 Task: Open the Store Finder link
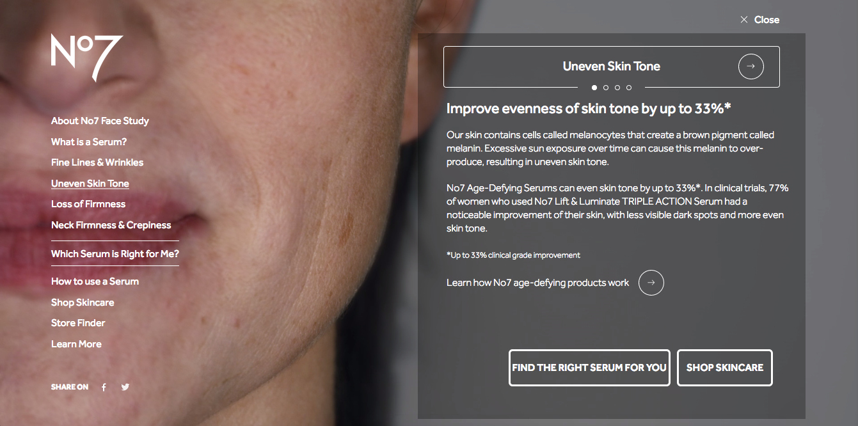78,323
